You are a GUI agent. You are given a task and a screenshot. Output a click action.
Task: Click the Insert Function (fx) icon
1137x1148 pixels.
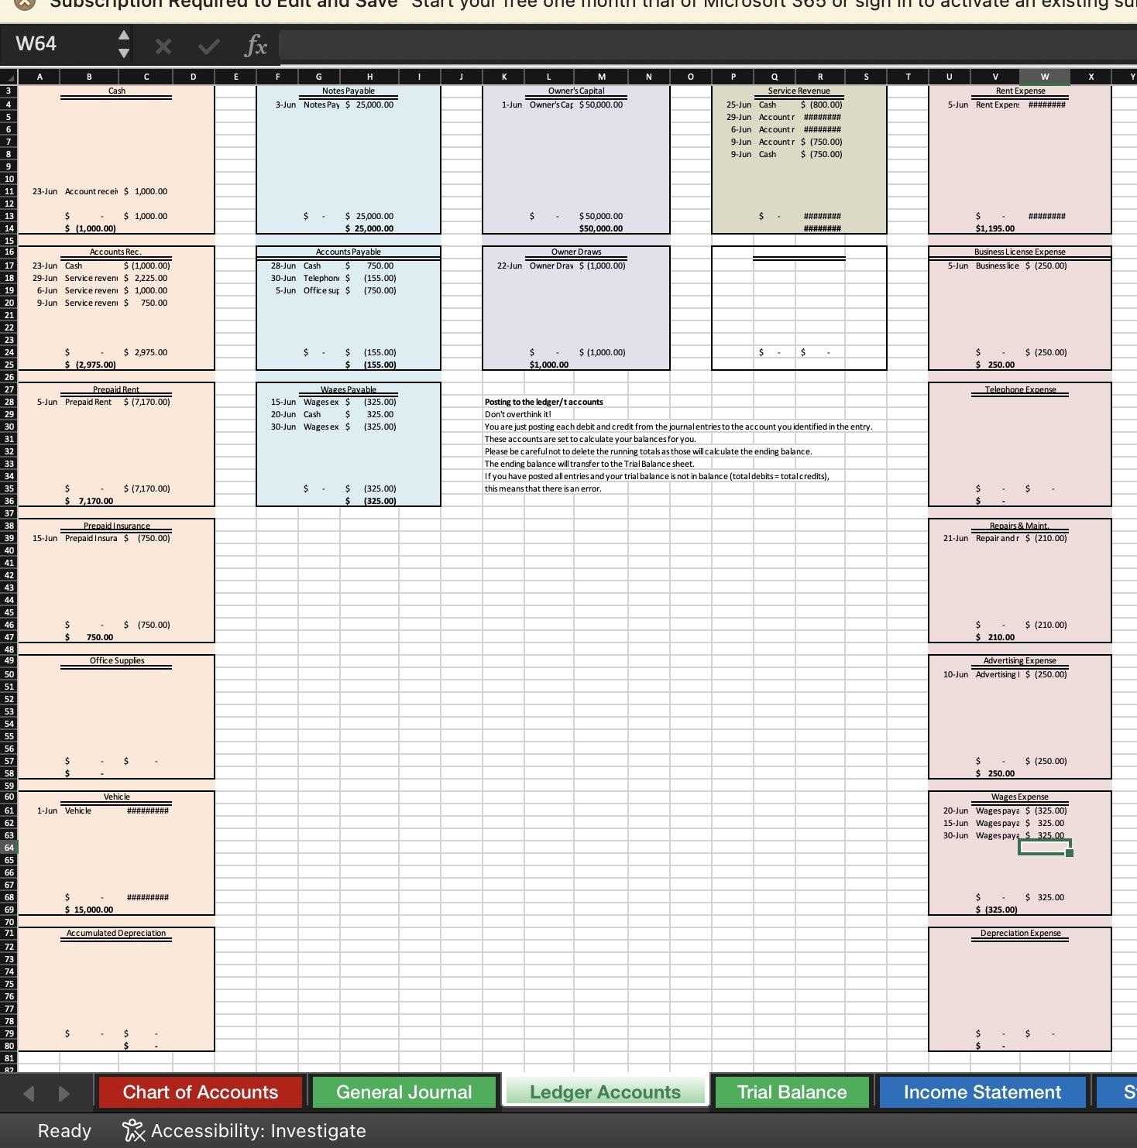click(255, 44)
